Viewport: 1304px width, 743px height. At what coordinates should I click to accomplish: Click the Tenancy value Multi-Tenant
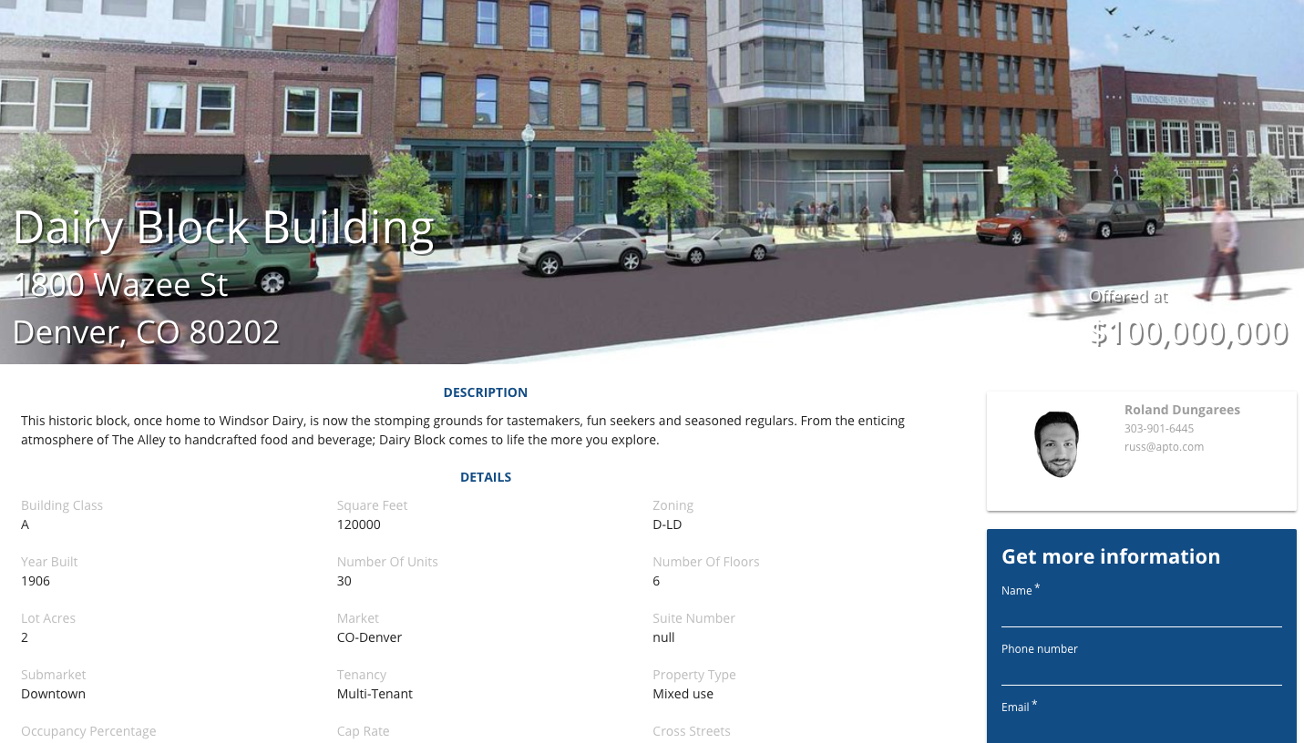coord(375,694)
